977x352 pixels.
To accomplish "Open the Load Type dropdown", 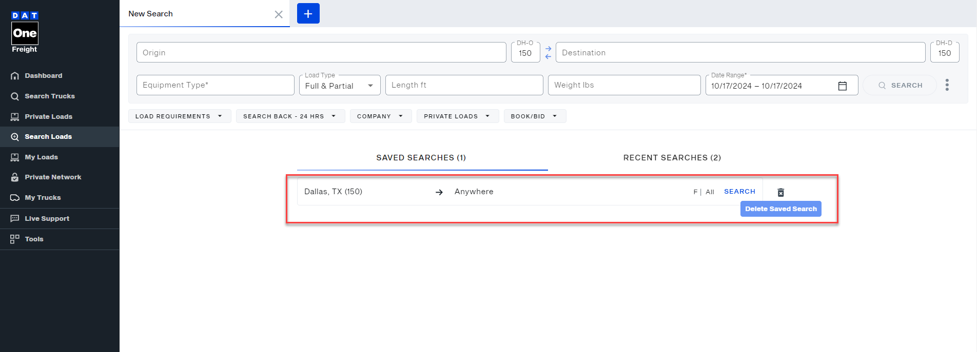I will (340, 86).
